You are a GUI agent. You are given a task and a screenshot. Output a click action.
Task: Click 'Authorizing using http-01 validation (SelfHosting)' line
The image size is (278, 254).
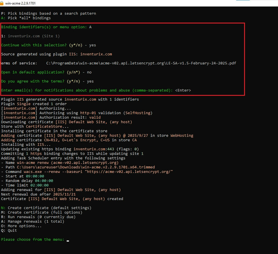(x=77, y=113)
